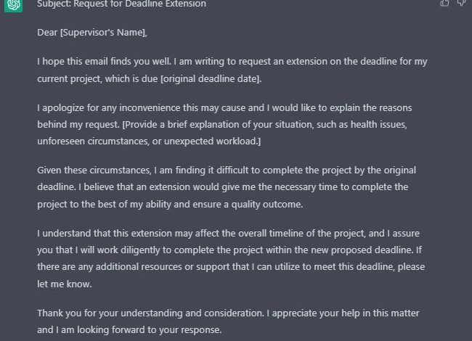The height and width of the screenshot is (341, 472).
Task: Click the "I hope this email finds you well" sentence
Action: click(x=104, y=62)
